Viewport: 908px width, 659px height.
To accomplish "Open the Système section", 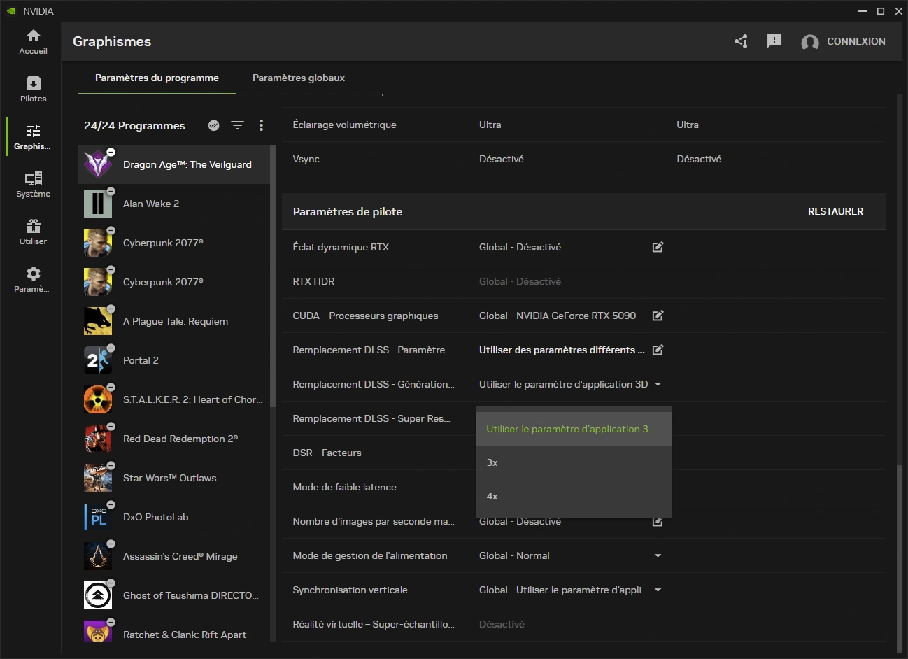I will [33, 185].
